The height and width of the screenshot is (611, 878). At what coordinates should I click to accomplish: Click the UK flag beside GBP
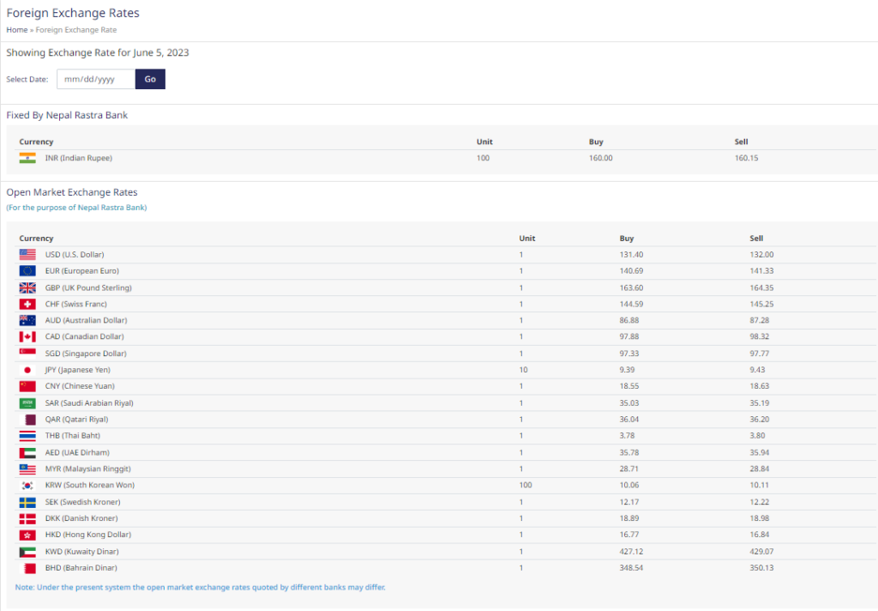click(x=27, y=287)
